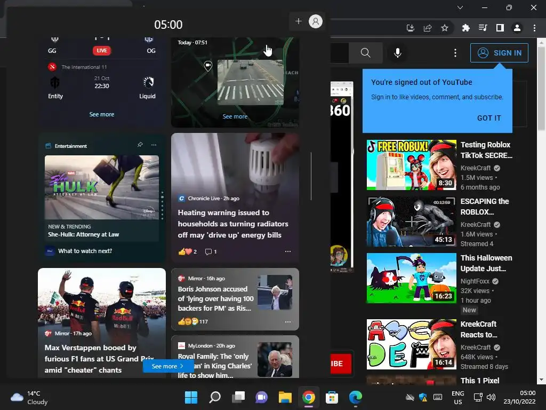Screen dimensions: 546x410
Task: Launch Microsoft Edge from taskbar
Action: click(355, 397)
